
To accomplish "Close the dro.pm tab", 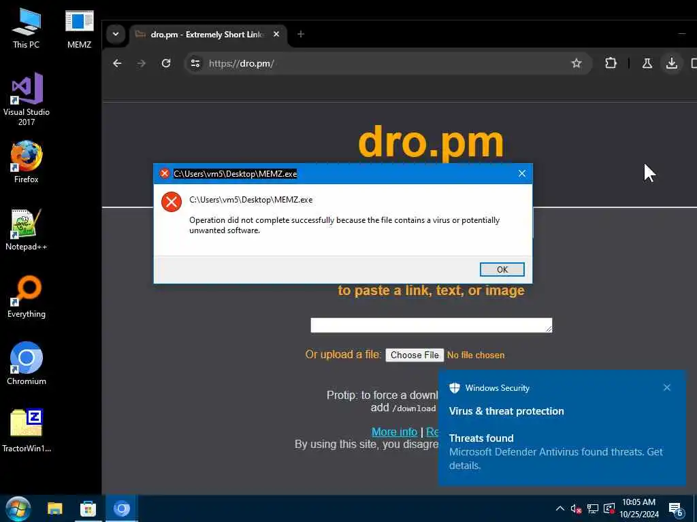I will click(276, 34).
